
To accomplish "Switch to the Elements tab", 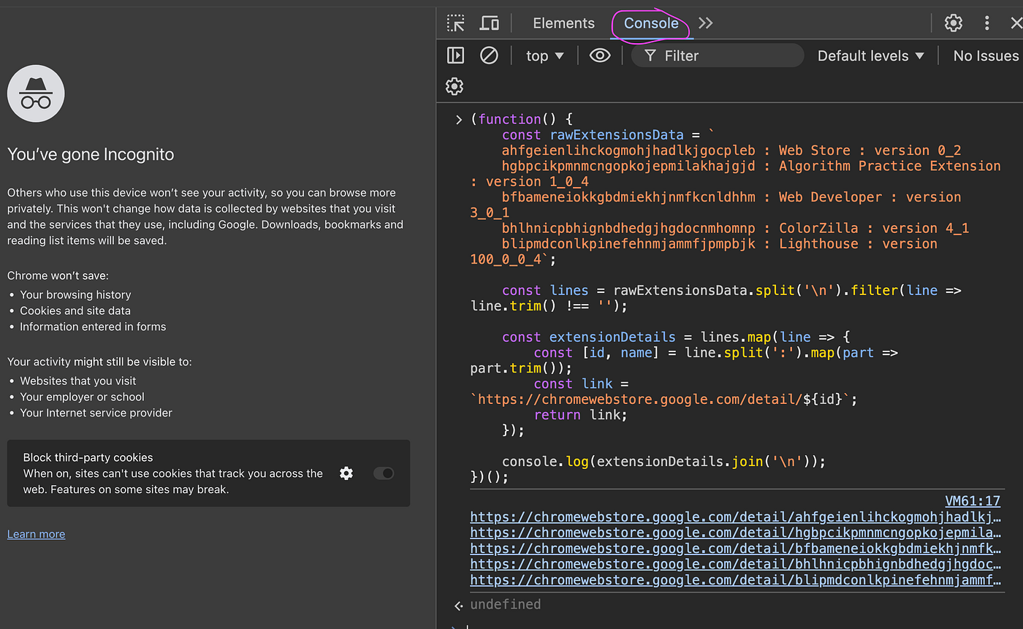I will click(563, 23).
